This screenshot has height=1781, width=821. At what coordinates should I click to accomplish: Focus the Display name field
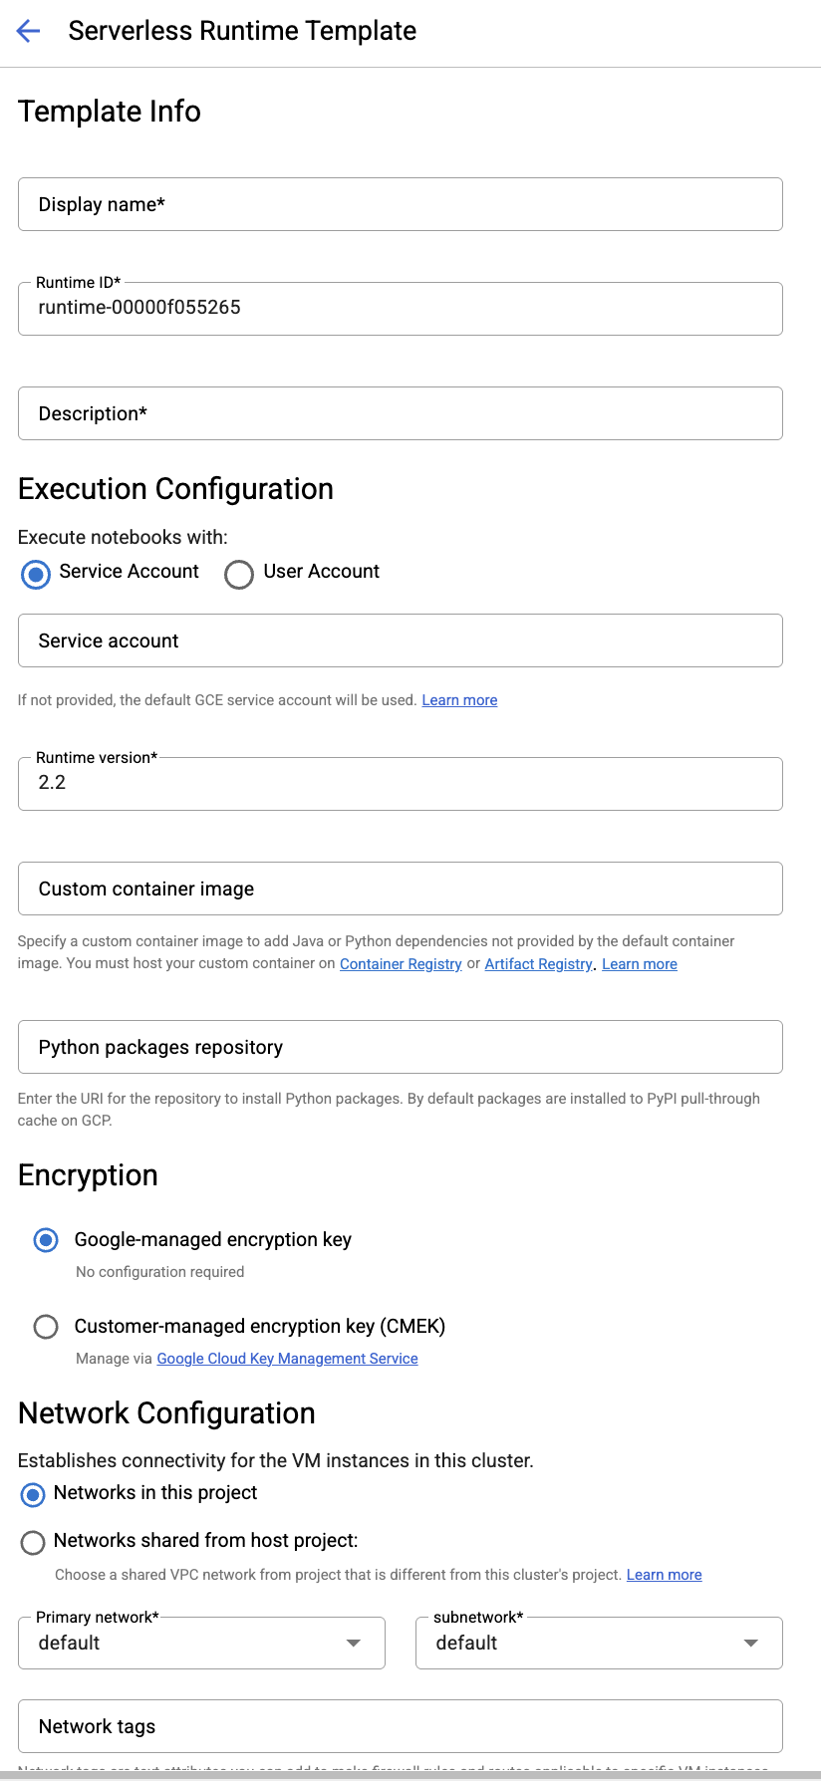[400, 204]
